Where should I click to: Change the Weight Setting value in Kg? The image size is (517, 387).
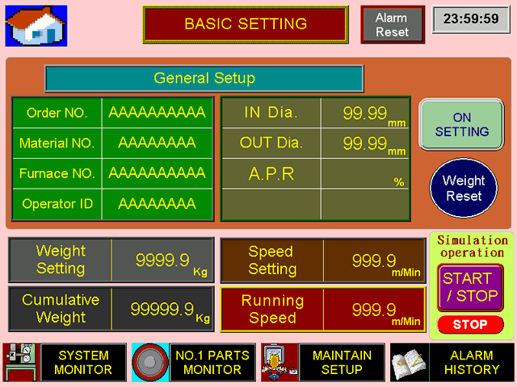pos(162,260)
